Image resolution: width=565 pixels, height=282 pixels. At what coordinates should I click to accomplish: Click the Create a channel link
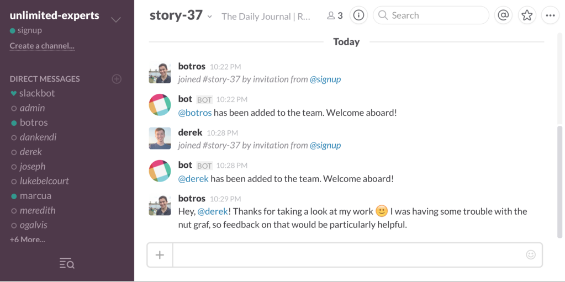pos(42,46)
